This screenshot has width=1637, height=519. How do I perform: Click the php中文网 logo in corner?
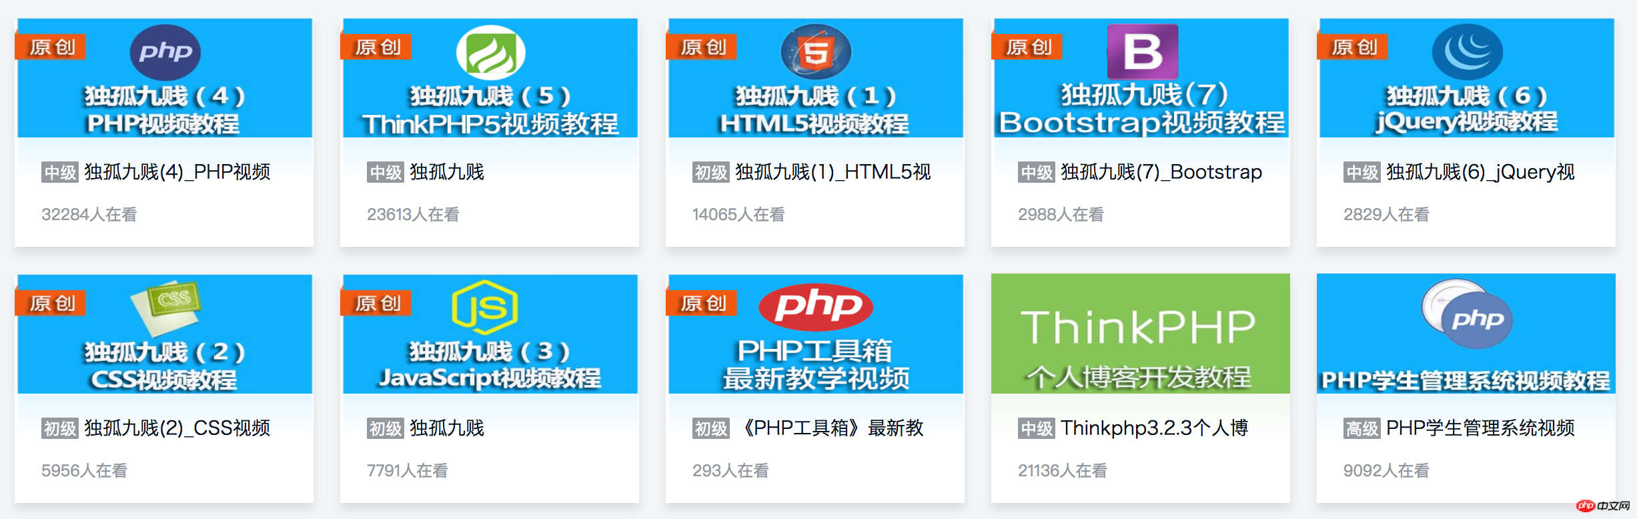click(x=1604, y=506)
